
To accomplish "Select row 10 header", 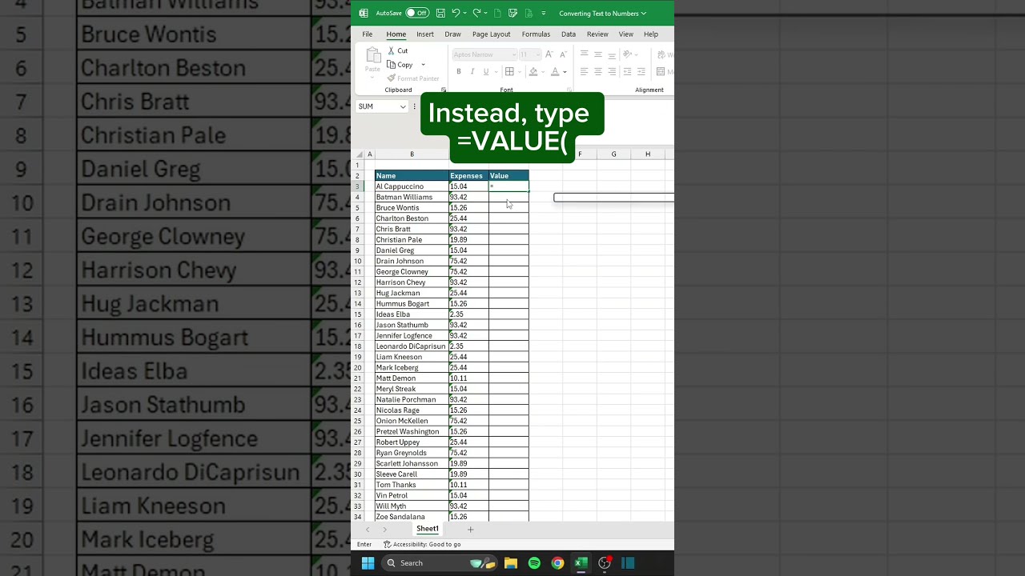I will (358, 261).
